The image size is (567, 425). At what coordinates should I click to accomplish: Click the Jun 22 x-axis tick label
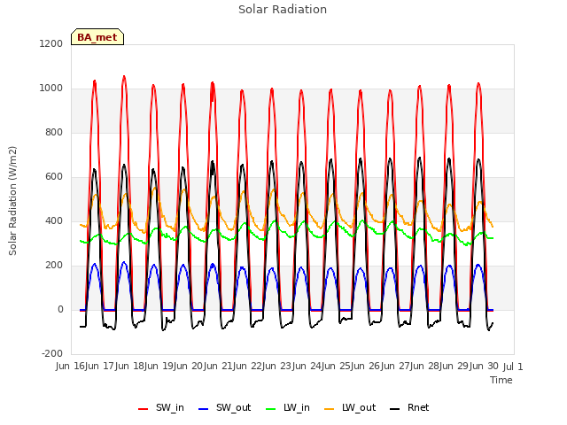(x=247, y=367)
